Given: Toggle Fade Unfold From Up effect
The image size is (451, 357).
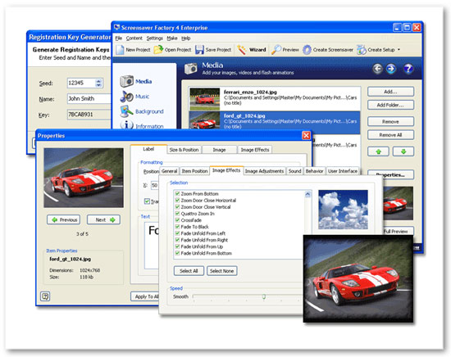Looking at the screenshot, I should [177, 246].
